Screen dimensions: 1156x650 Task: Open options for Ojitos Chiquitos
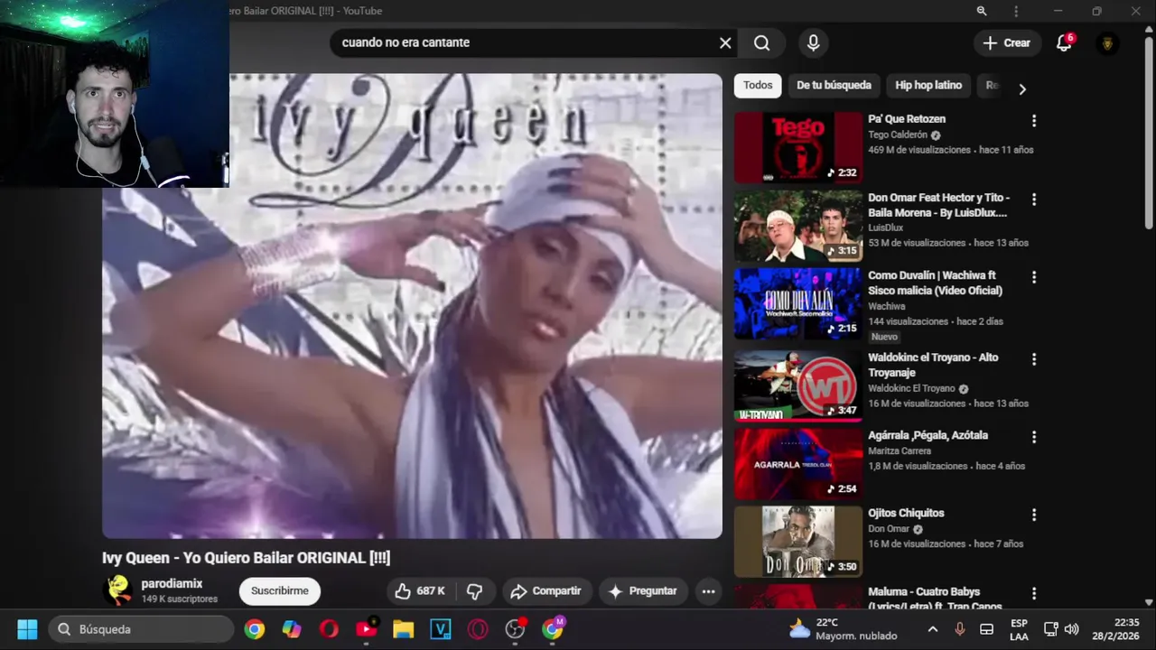coord(1034,515)
